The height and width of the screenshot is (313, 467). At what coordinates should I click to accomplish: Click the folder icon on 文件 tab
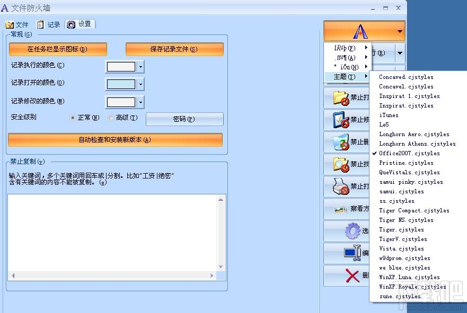[10, 25]
